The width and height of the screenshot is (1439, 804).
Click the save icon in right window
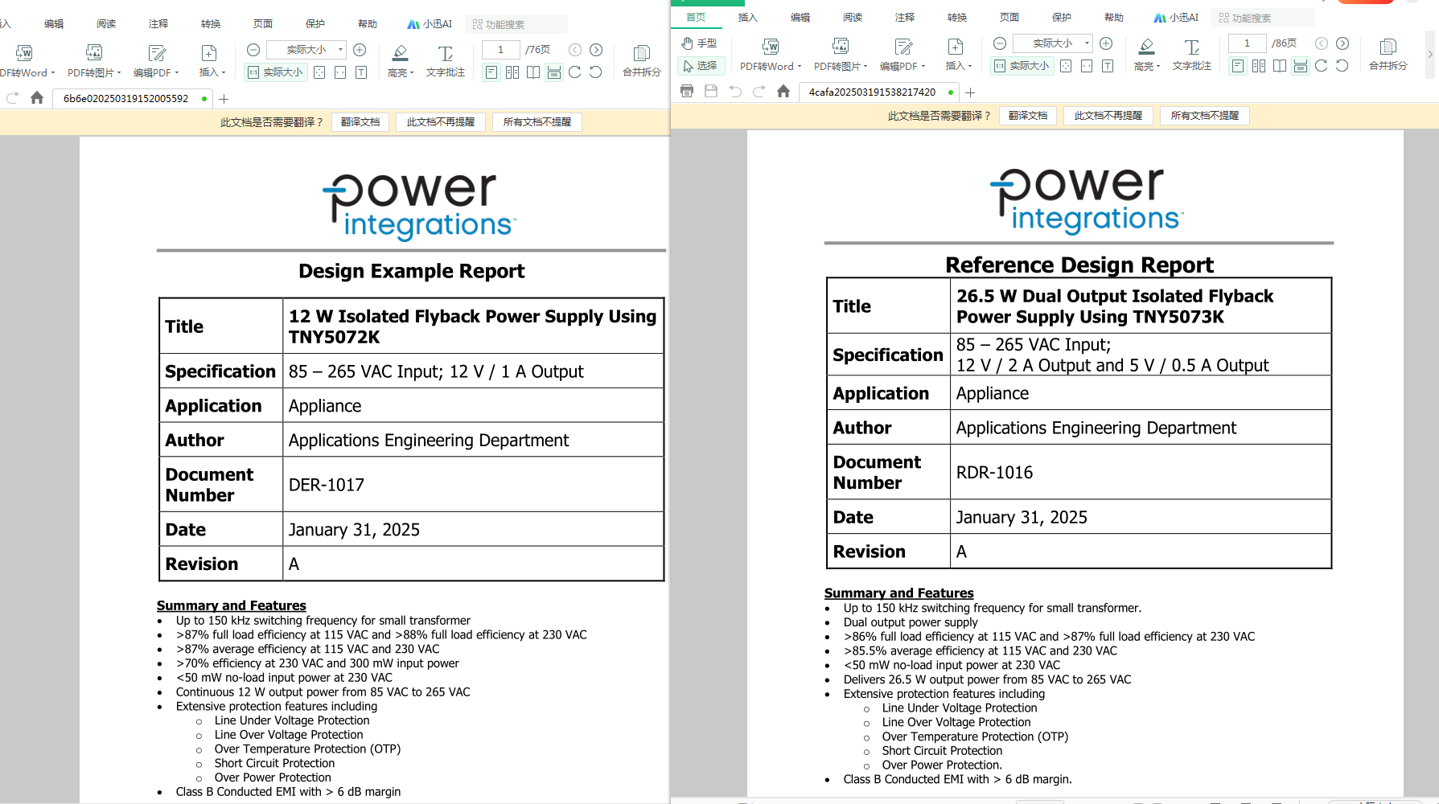coord(711,92)
